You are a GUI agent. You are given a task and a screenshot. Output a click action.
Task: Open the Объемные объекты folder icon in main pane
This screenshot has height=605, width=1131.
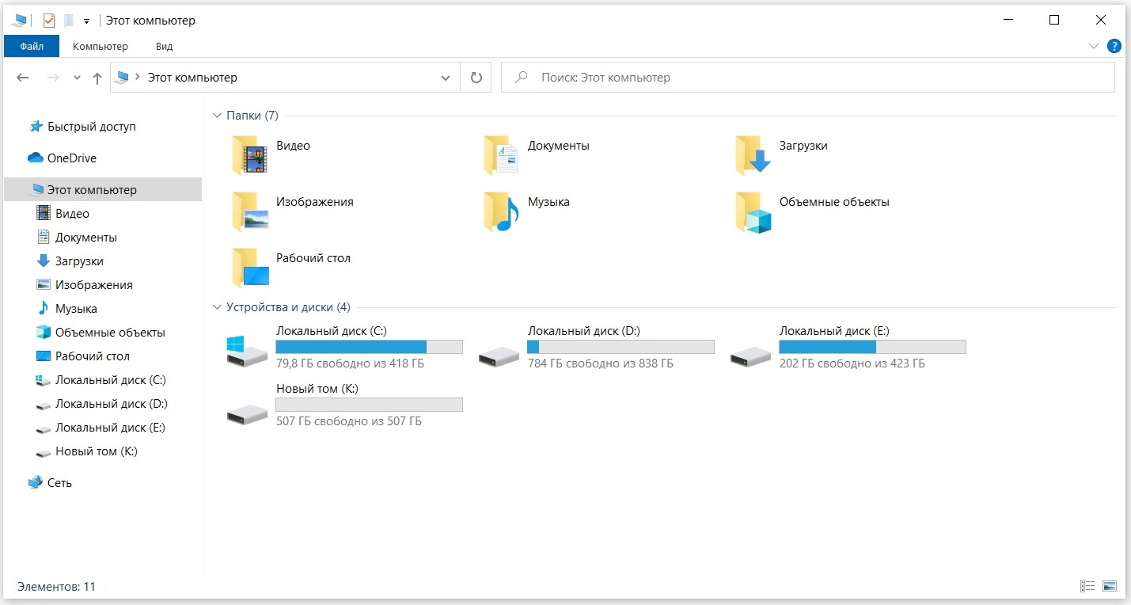pyautogui.click(x=754, y=212)
